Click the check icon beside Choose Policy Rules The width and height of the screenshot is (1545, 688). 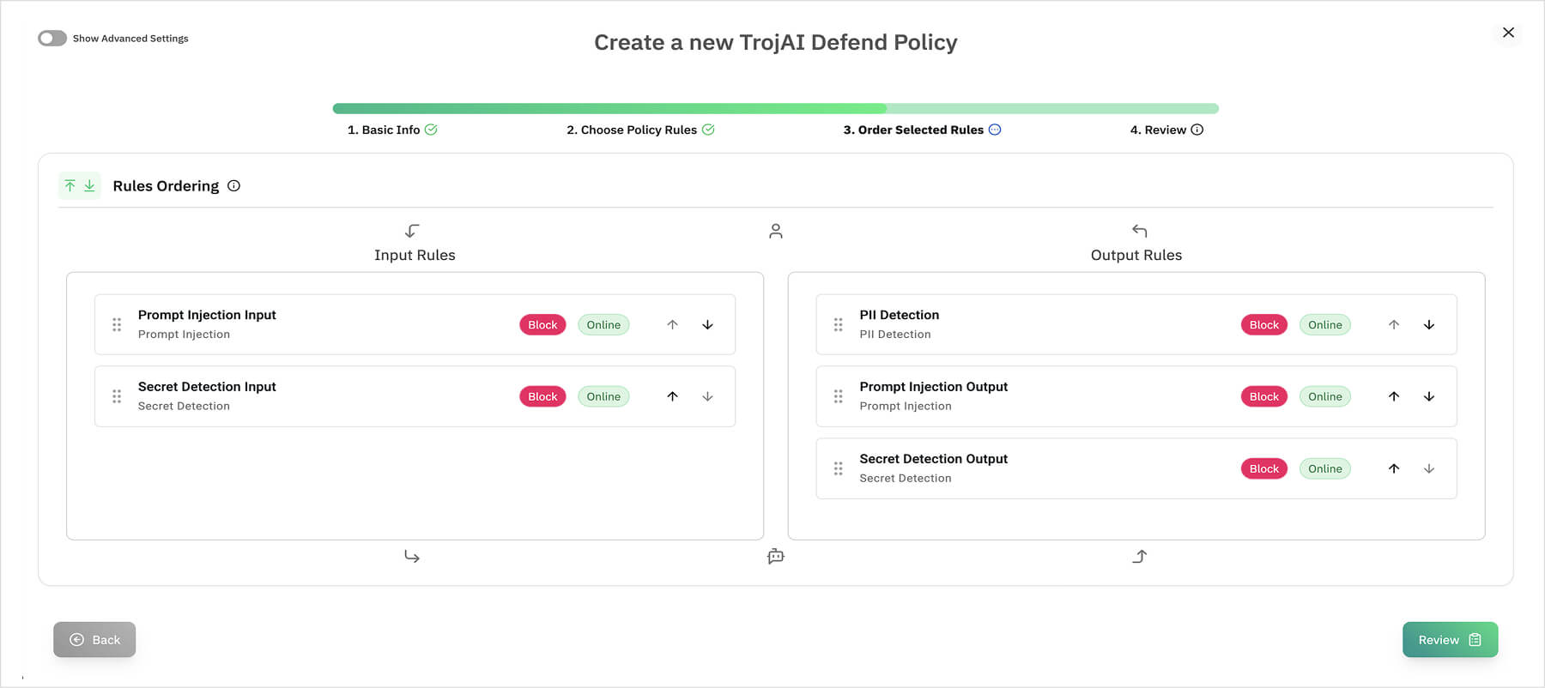[x=708, y=130]
